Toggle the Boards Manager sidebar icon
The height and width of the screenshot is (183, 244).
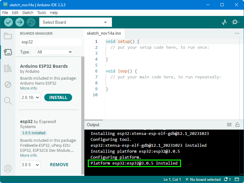8,52
